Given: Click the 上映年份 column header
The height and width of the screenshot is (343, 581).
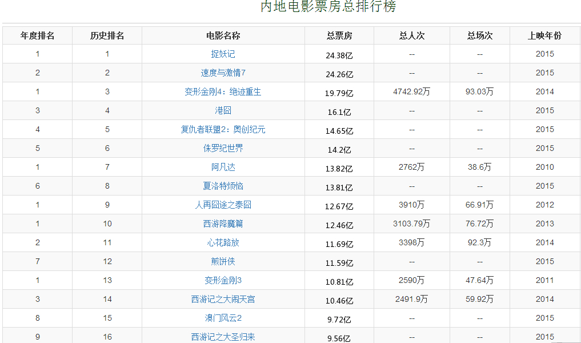Looking at the screenshot, I should 544,36.
